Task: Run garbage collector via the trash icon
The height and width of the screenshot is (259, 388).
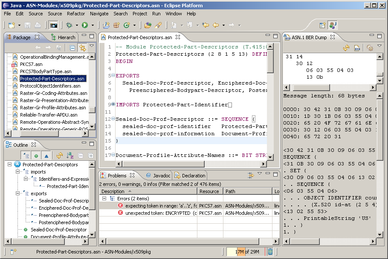Action: pyautogui.click(x=270, y=252)
